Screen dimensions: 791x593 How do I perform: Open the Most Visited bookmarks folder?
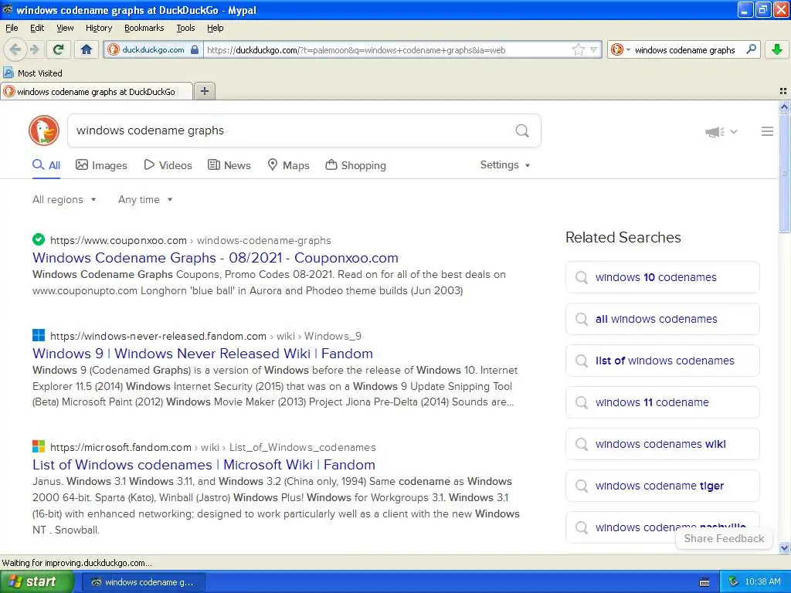click(32, 73)
